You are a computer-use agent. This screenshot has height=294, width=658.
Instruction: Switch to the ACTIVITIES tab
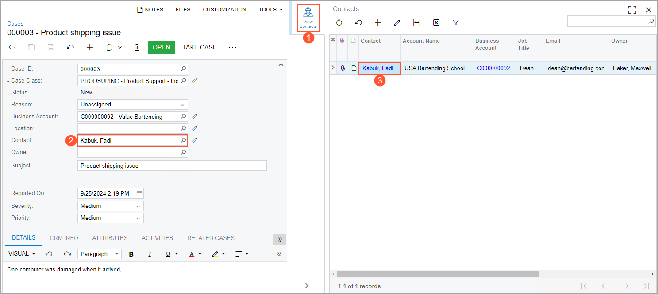(x=157, y=238)
